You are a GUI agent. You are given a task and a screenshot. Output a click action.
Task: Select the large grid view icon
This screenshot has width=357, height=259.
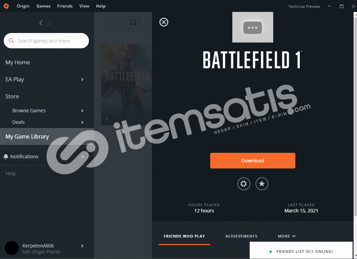click(x=133, y=22)
